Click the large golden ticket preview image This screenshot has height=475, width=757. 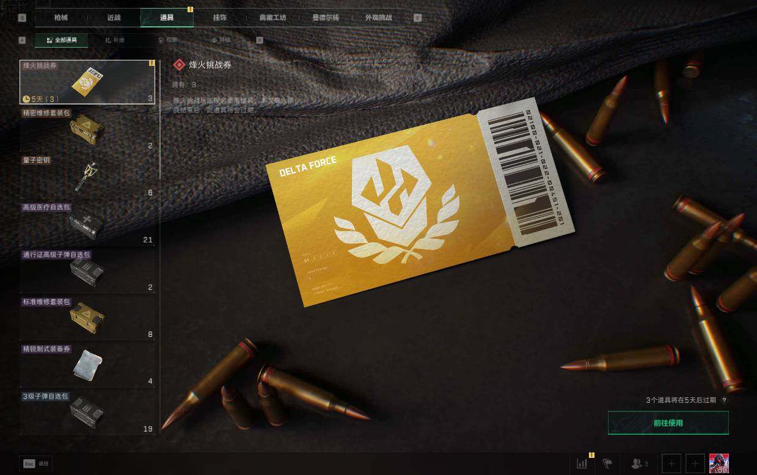(422, 202)
